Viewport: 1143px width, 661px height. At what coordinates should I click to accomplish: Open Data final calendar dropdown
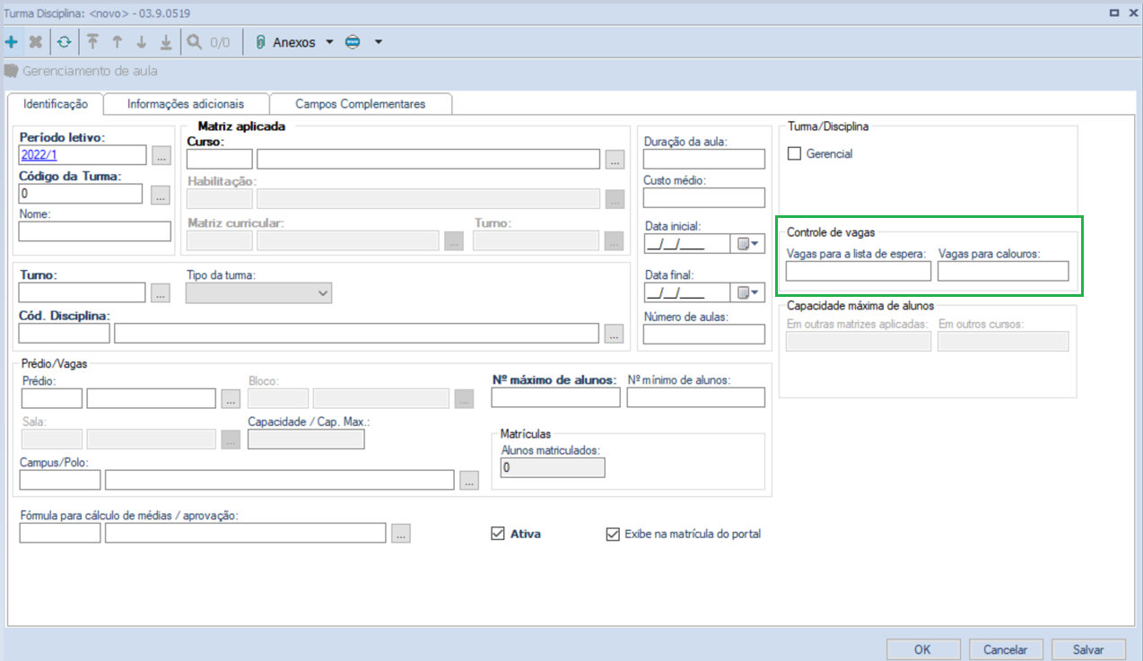(x=748, y=291)
